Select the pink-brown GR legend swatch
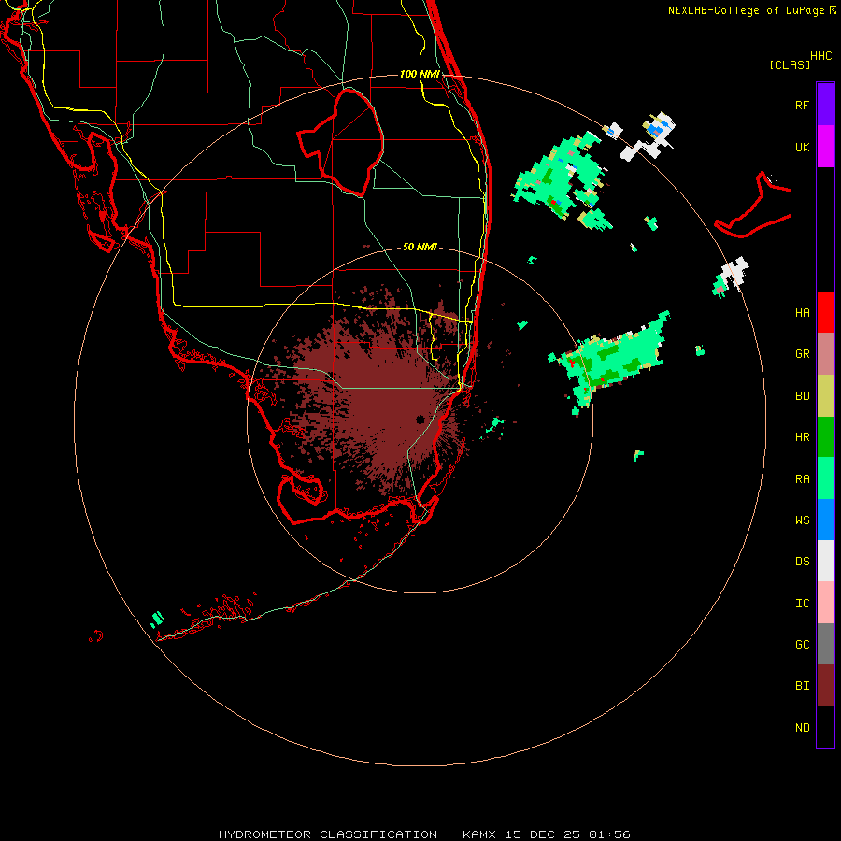The image size is (841, 841). coord(825,354)
